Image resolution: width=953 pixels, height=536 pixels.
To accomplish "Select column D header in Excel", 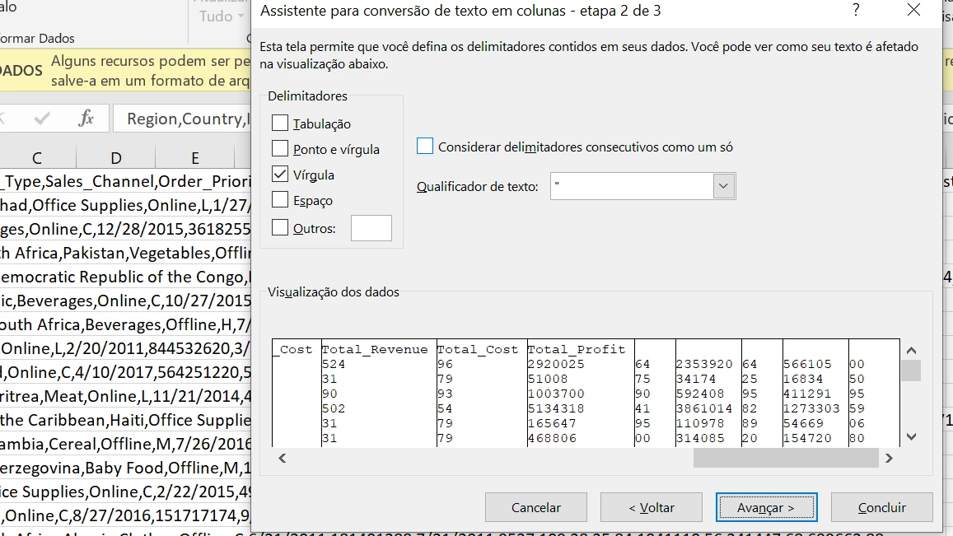I will tap(116, 158).
